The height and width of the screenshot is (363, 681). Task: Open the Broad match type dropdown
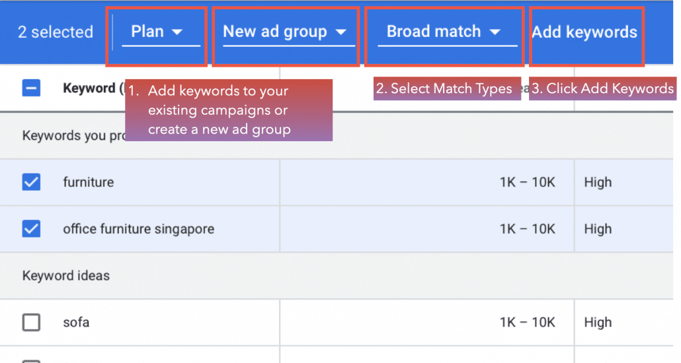point(448,32)
